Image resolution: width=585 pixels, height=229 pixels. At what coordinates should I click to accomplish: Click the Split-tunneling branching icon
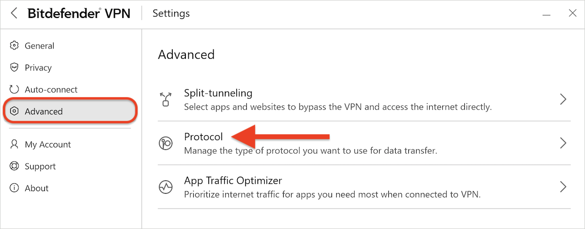pos(165,99)
